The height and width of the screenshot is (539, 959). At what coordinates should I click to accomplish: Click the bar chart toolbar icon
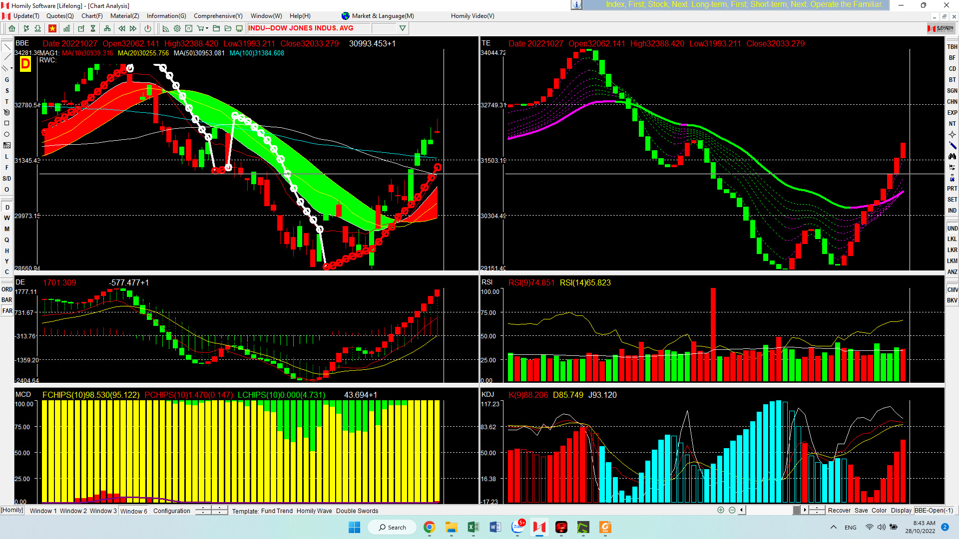pos(66,28)
